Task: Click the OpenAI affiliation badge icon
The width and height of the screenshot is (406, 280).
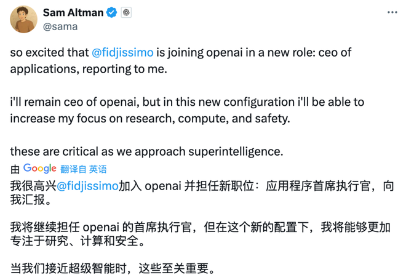Action: pyautogui.click(x=125, y=12)
